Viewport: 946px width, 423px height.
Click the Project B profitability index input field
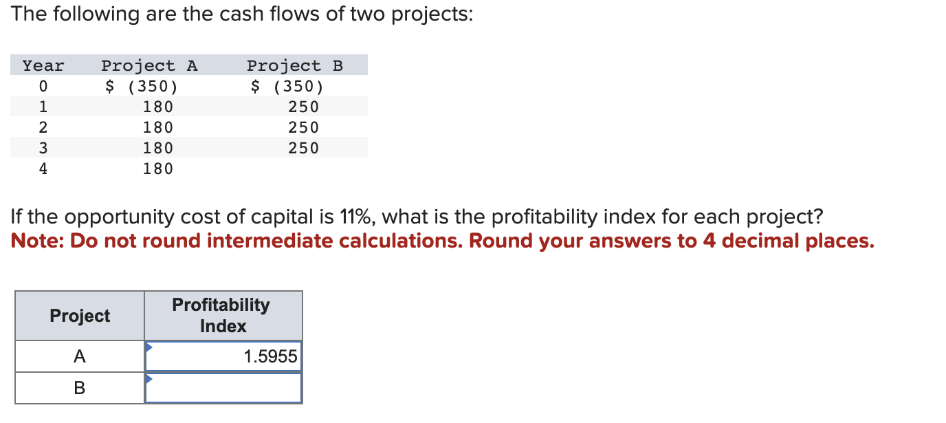coord(223,387)
